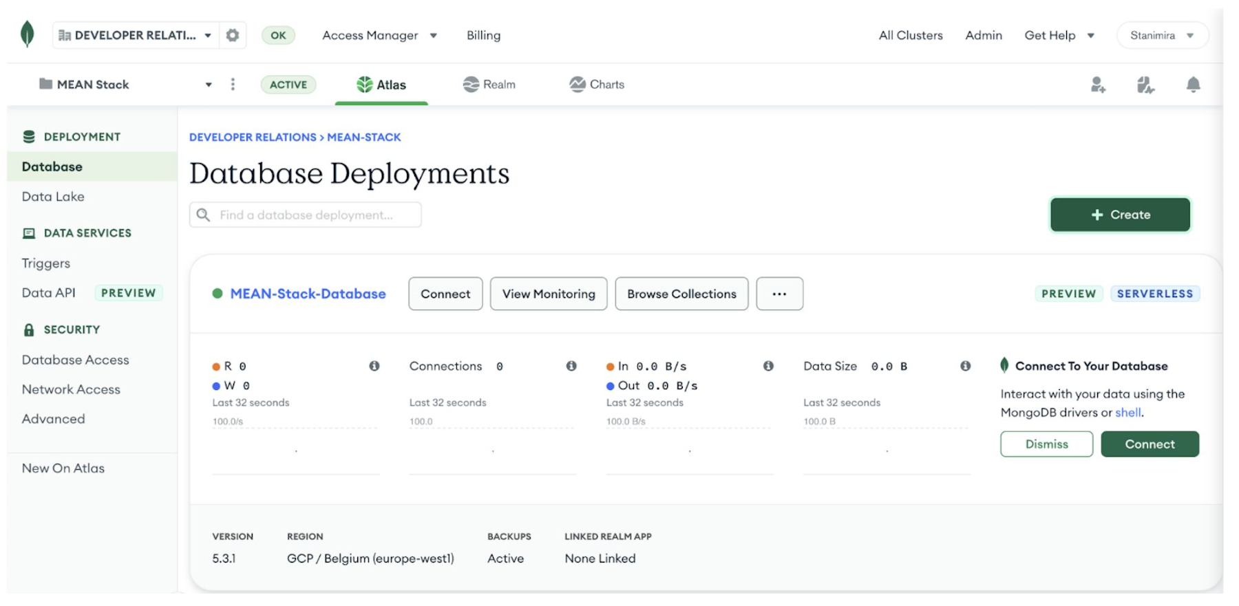Open Data API in the sidebar

pyautogui.click(x=48, y=293)
